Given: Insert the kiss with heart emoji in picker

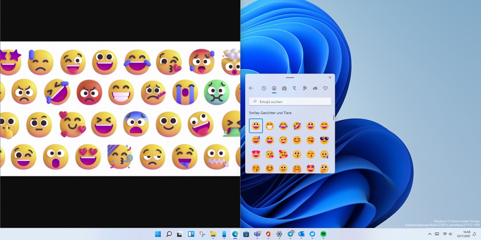Looking at the screenshot, I should (x=270, y=154).
